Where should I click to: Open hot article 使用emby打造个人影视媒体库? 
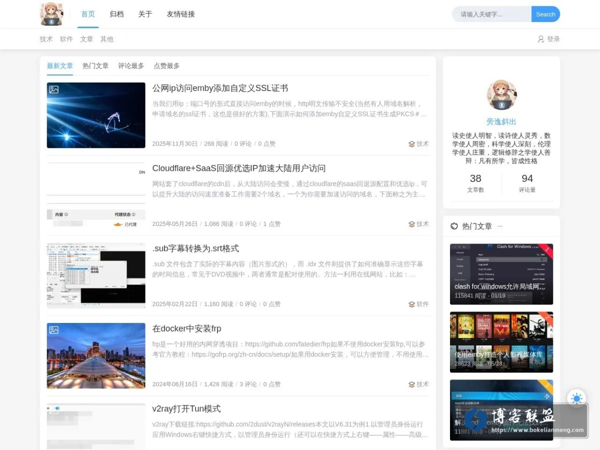coord(501,342)
